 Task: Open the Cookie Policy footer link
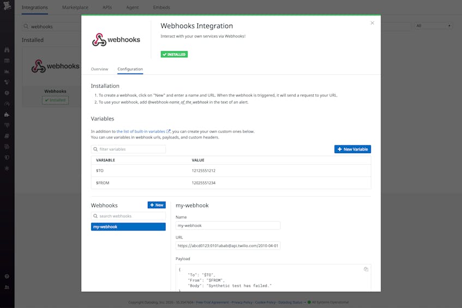click(265, 303)
